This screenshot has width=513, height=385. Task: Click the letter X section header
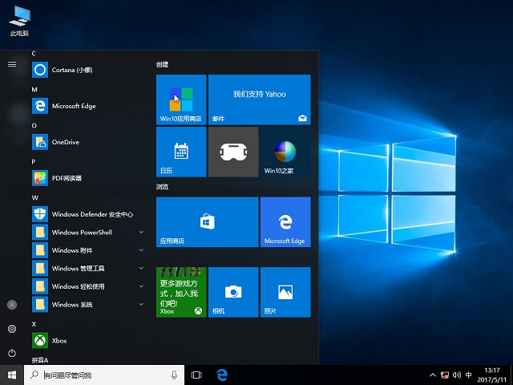(34, 324)
